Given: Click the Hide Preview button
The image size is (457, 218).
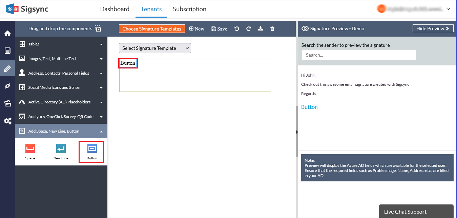Looking at the screenshot, I should [433, 28].
